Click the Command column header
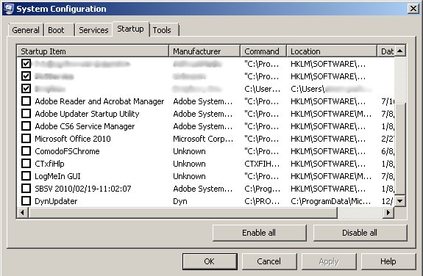 pyautogui.click(x=263, y=51)
